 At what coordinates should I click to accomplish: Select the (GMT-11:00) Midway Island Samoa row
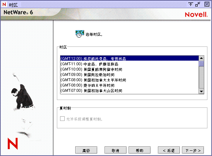point(130,64)
